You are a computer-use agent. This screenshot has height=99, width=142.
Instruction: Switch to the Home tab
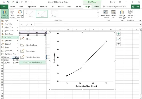pyautogui.click(x=13, y=7)
